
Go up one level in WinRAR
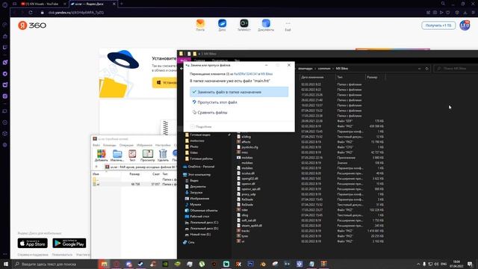click(96, 167)
